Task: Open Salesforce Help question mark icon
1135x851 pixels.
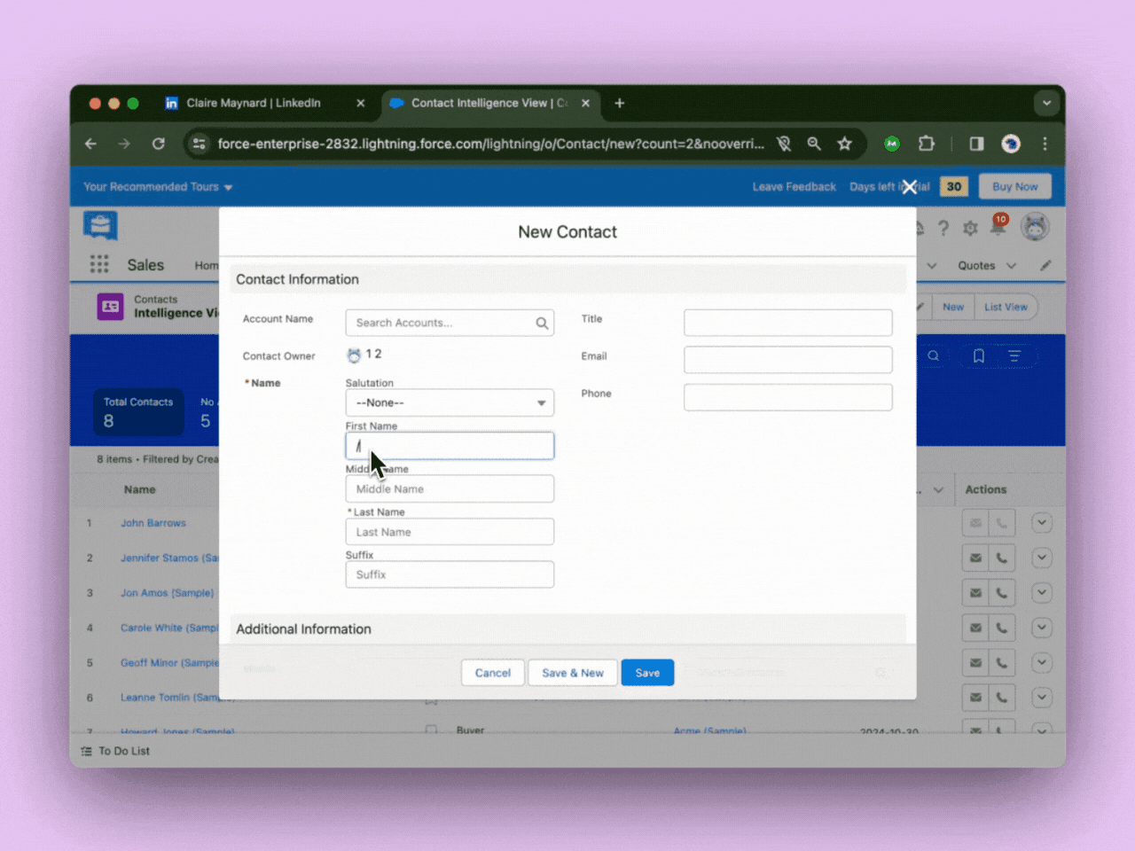Action: click(x=943, y=228)
